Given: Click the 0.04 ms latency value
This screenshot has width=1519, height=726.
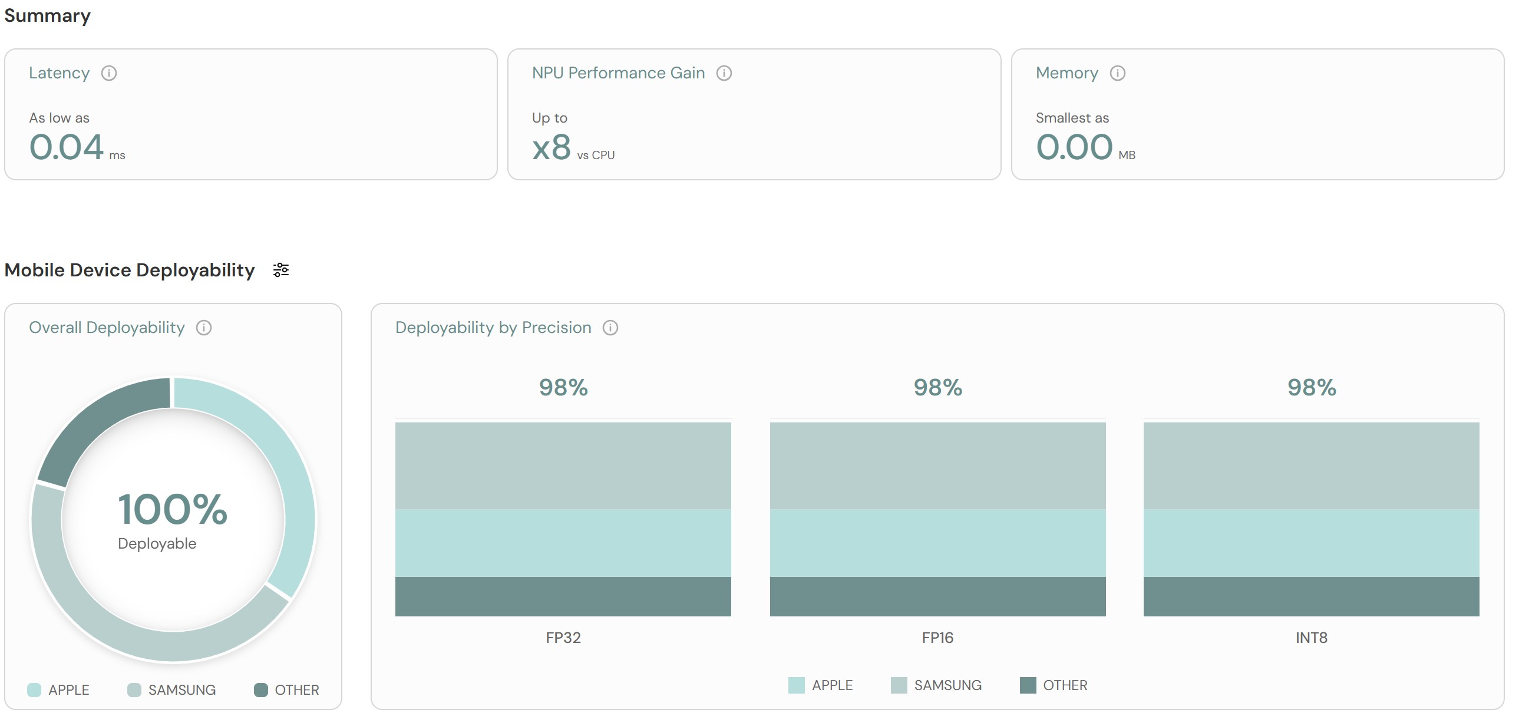Looking at the screenshot, I should (x=67, y=147).
